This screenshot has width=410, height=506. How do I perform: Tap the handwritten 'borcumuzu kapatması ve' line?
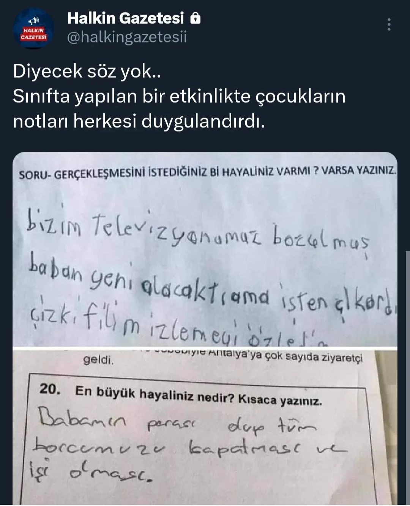coord(189,448)
